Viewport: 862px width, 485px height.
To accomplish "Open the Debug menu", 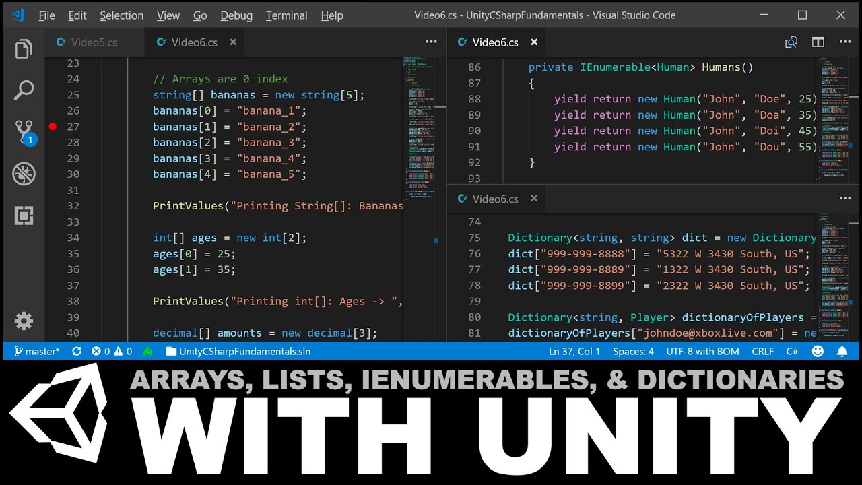I will pyautogui.click(x=236, y=15).
